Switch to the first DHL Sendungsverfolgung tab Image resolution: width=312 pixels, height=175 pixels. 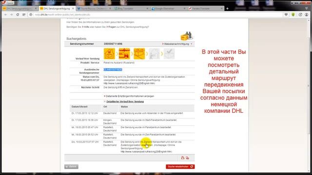(19, 9)
